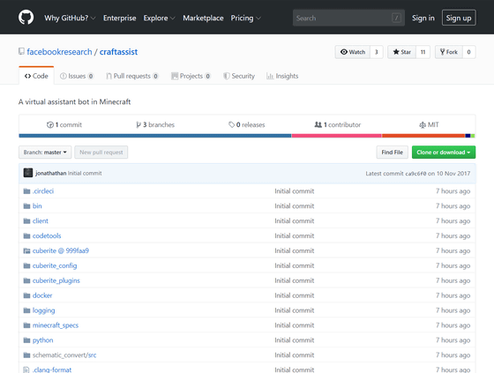
Task: Fork the craftassist repository
Action: click(x=449, y=52)
